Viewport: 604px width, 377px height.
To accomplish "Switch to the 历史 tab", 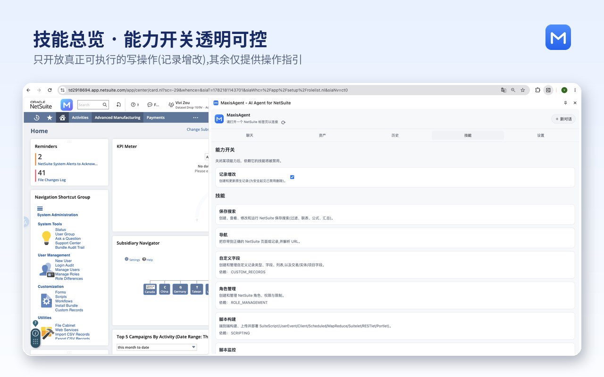I will click(x=395, y=135).
